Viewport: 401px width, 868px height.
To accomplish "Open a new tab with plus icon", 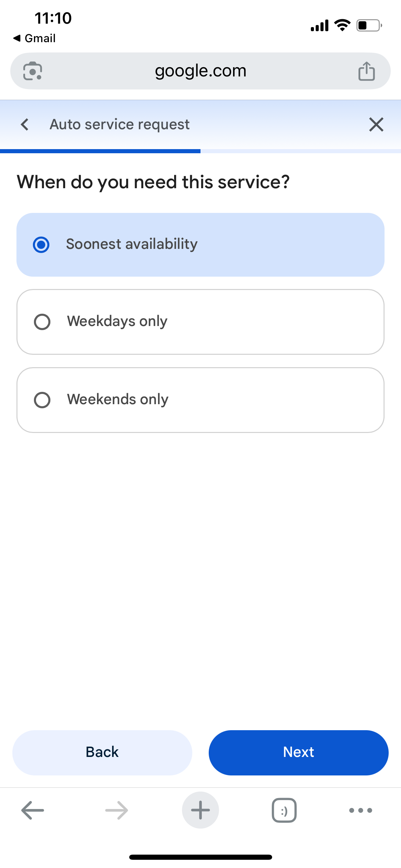I will [x=200, y=810].
